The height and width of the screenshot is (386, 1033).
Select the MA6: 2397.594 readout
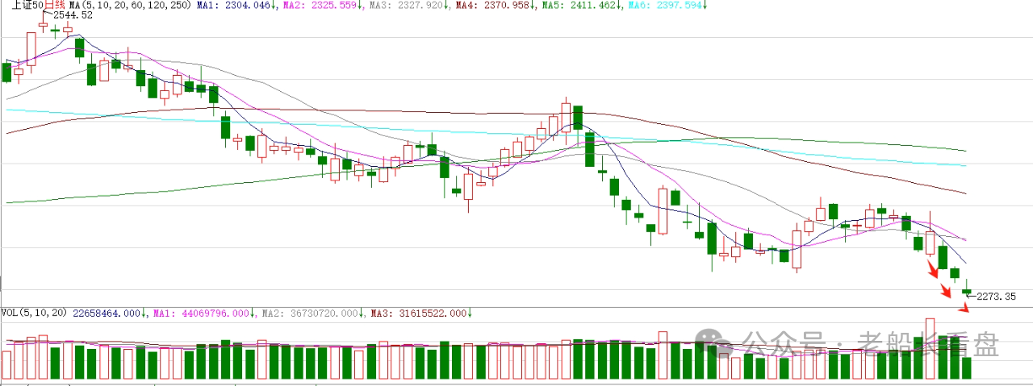(x=666, y=5)
